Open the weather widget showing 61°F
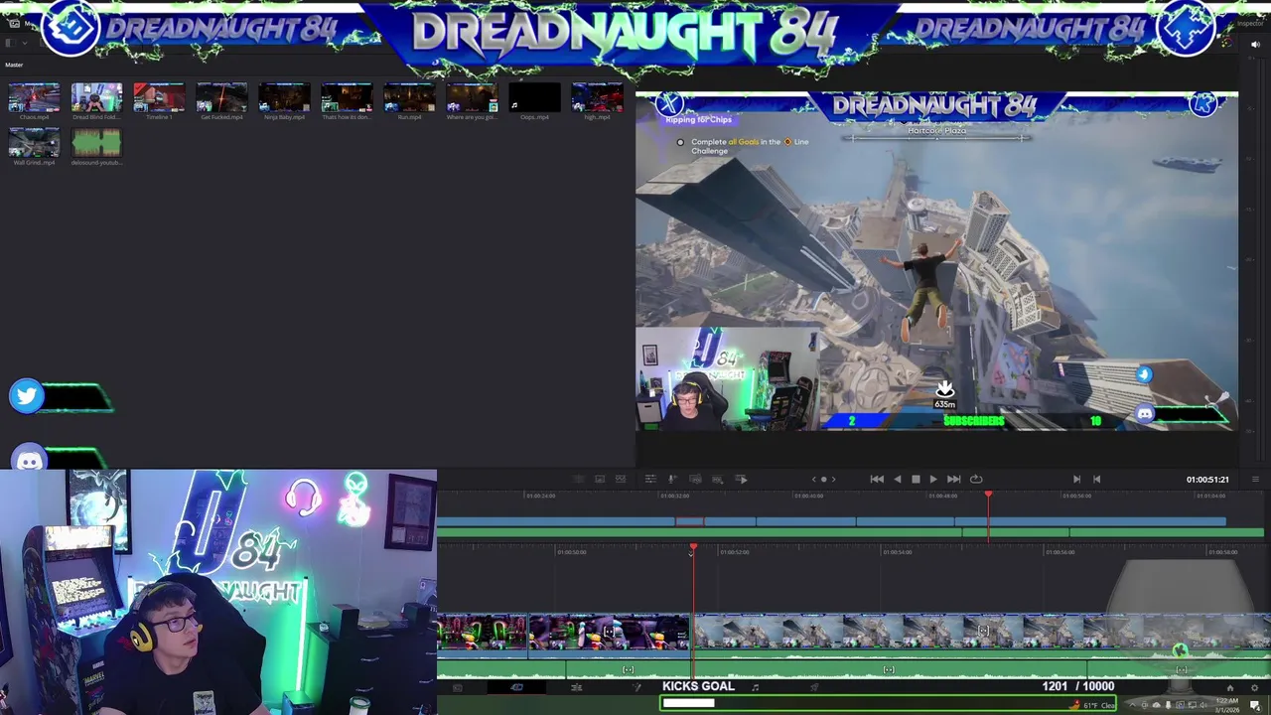The width and height of the screenshot is (1271, 715). coord(1091,705)
